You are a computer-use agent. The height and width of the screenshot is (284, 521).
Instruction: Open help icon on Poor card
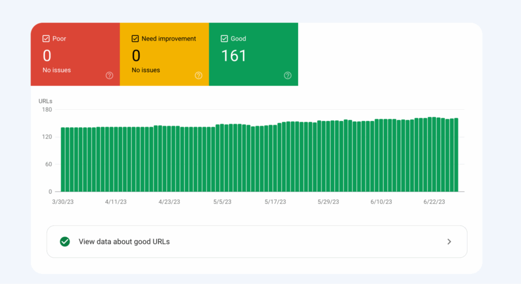(109, 76)
